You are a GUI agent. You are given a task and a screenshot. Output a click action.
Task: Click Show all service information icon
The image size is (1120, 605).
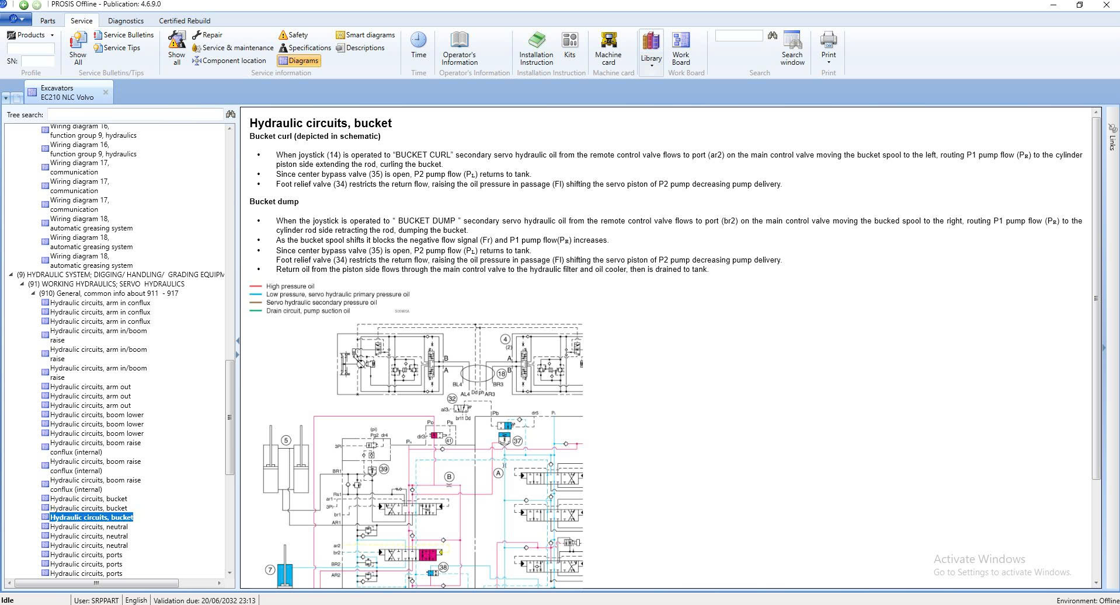tap(176, 48)
